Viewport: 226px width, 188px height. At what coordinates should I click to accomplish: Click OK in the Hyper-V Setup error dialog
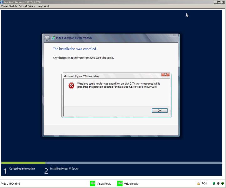pos(159,111)
